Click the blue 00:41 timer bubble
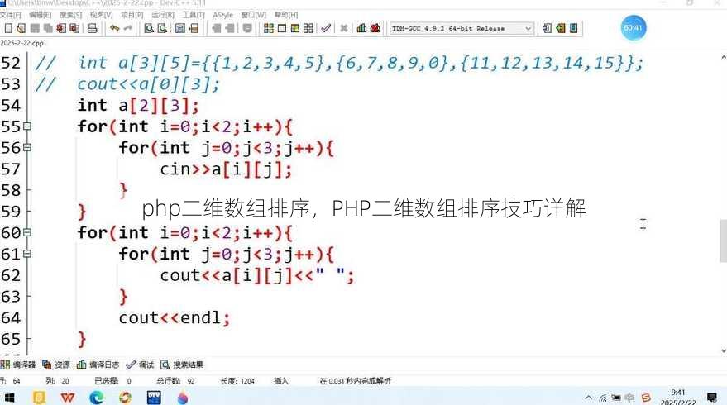 [x=634, y=28]
